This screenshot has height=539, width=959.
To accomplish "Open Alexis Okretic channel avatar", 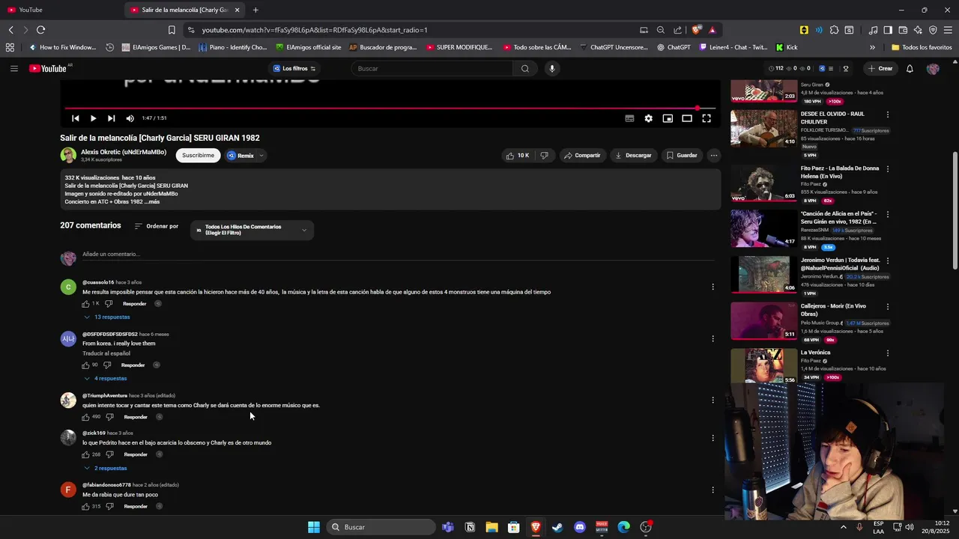I will (68, 155).
